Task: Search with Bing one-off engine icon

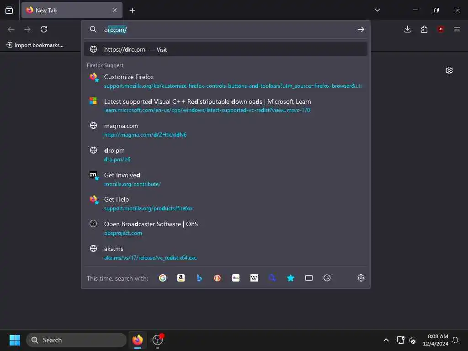Action: pos(199,278)
